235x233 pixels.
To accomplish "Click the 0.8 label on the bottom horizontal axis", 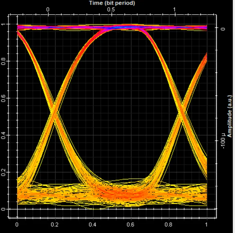I will (x=168, y=225).
